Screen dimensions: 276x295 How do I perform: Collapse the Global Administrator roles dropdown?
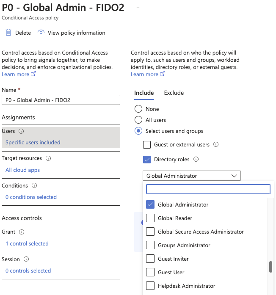tap(191, 176)
